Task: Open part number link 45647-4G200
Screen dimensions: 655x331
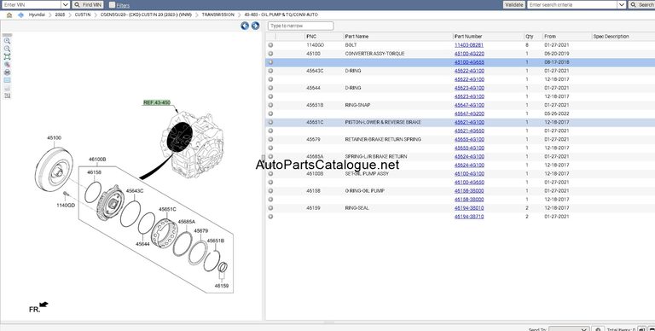Action: (469, 113)
